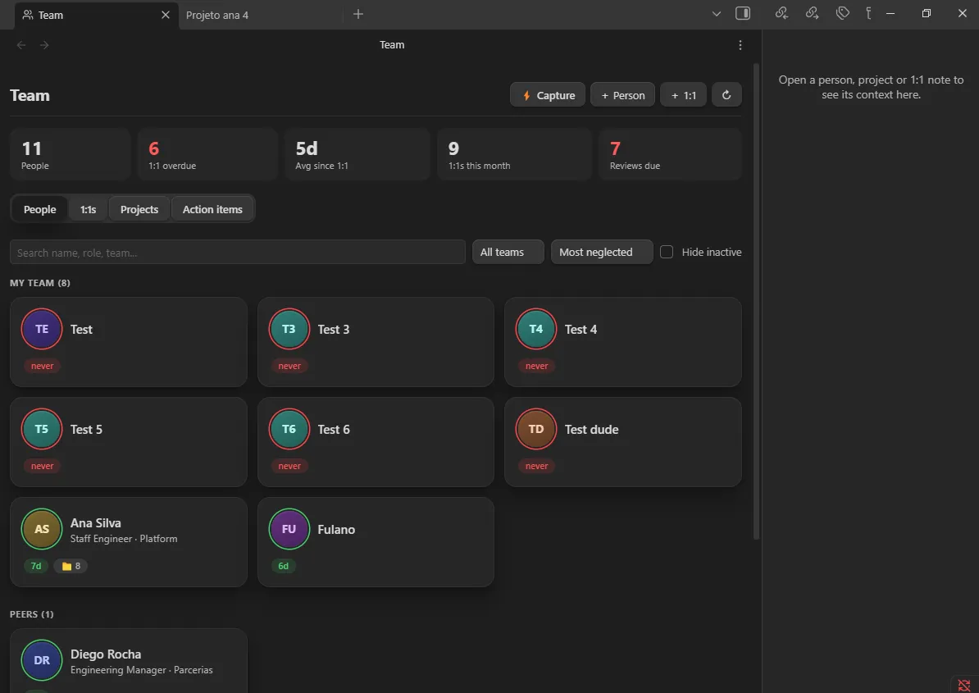
Task: Click the 6d badge on Fulano's card
Action: click(284, 566)
